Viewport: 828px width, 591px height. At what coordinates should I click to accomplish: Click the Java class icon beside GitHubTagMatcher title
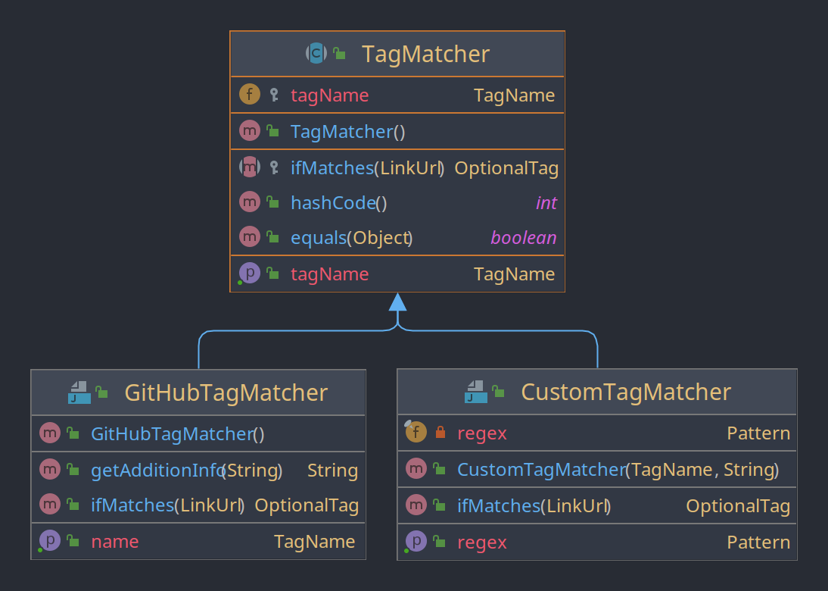tap(79, 392)
